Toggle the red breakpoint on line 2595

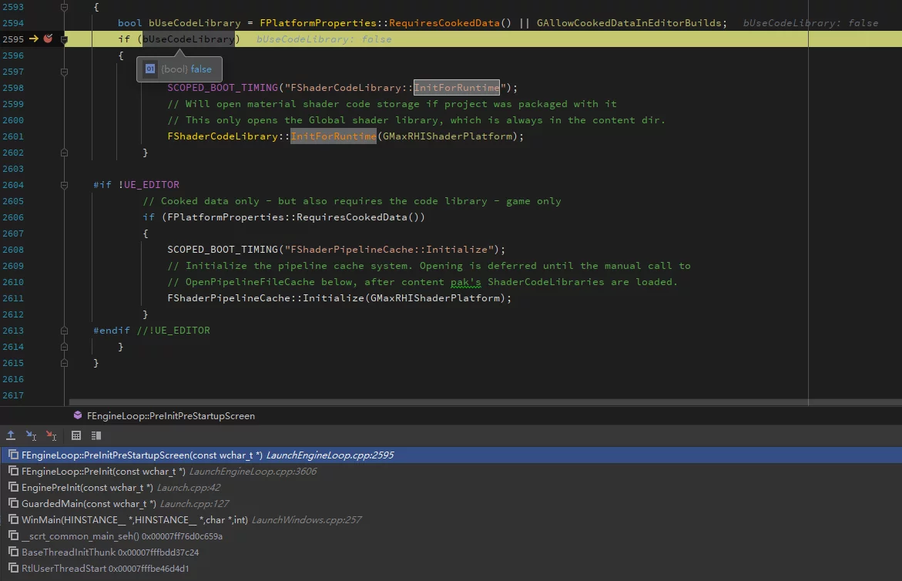(x=48, y=39)
